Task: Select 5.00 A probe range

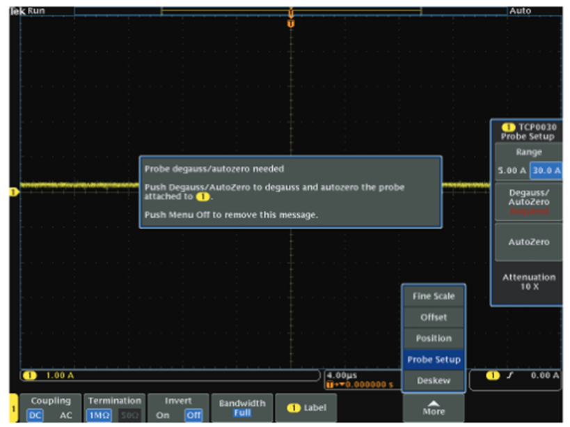Action: [511, 170]
